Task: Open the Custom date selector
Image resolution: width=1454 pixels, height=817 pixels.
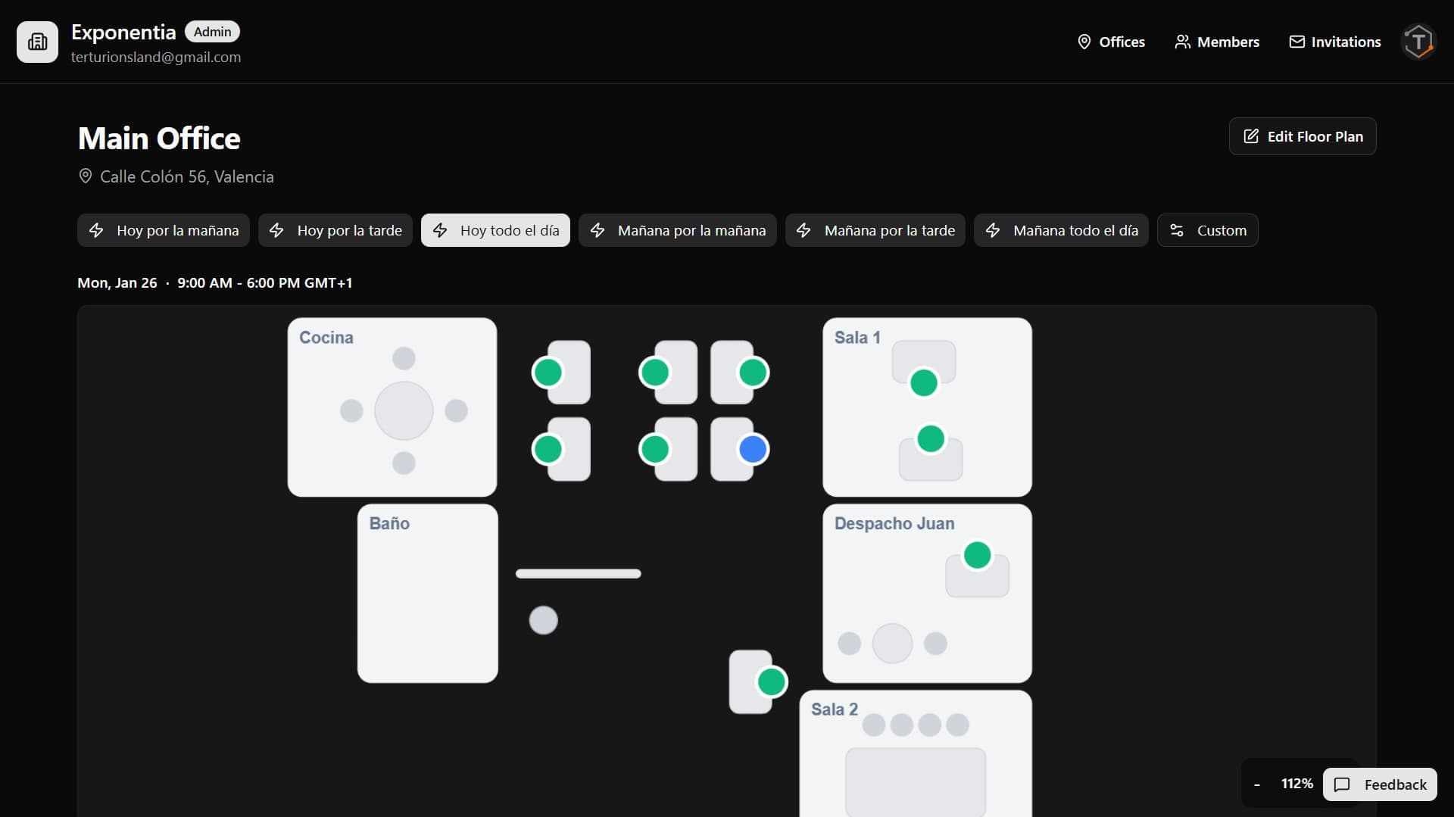Action: pyautogui.click(x=1207, y=230)
